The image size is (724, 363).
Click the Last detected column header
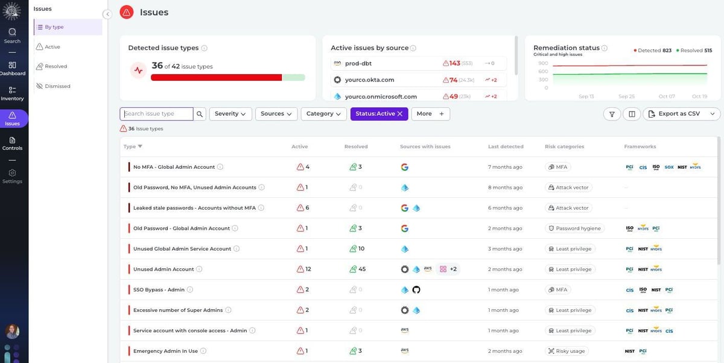[x=506, y=147]
